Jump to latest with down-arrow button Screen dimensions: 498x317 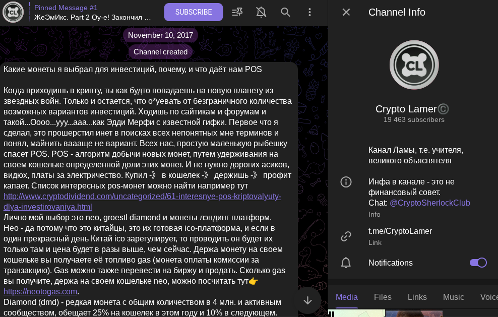[x=307, y=300]
